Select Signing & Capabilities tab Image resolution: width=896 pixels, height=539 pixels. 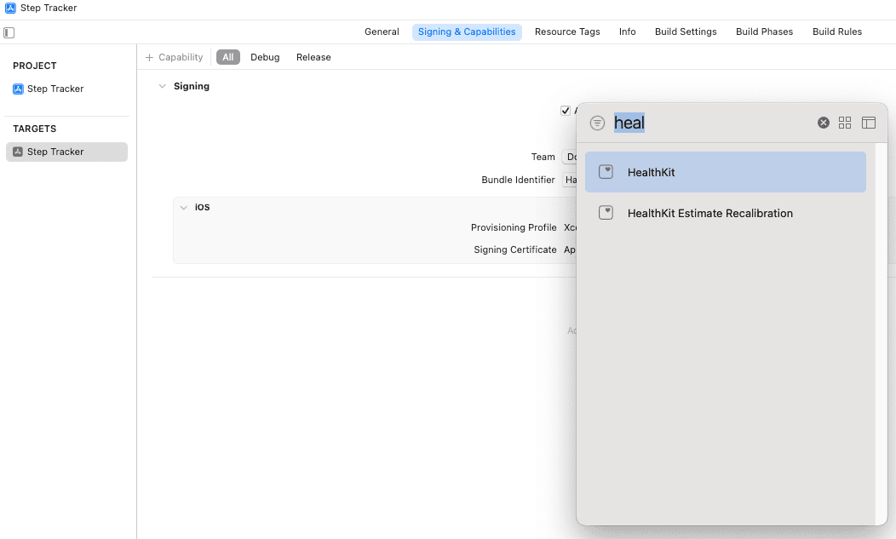[466, 32]
